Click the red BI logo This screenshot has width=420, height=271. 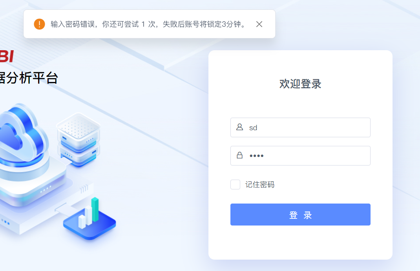7,56
